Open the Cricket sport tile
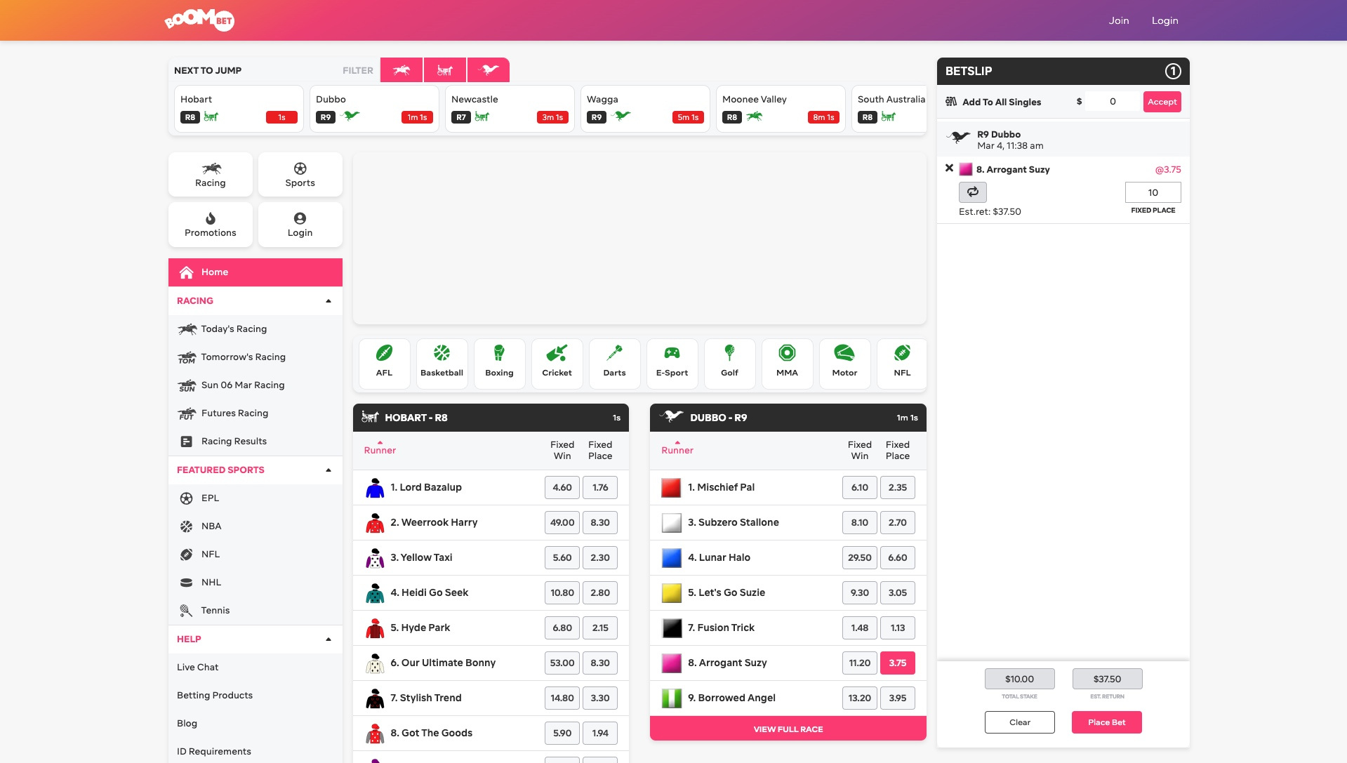This screenshot has width=1347, height=763. pos(557,363)
